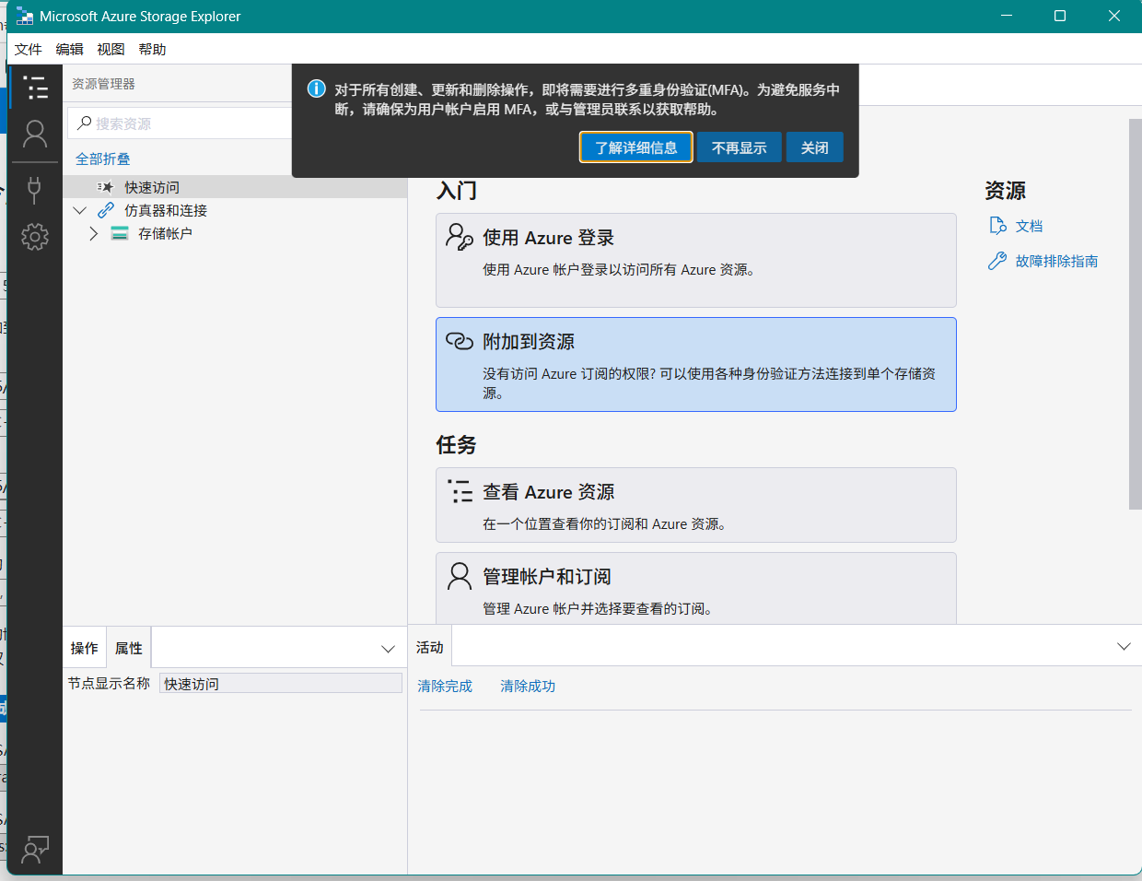Click the 了解详细信息 button
This screenshot has width=1142, height=881.
click(635, 147)
